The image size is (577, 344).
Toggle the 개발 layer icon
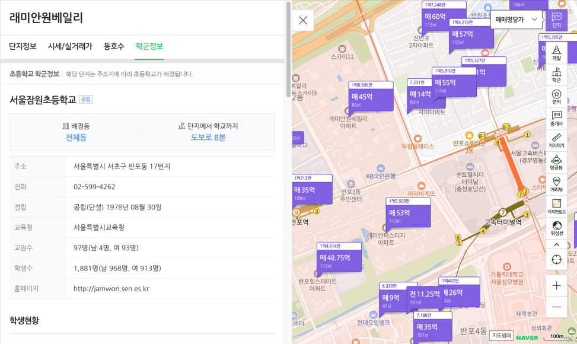556,53
